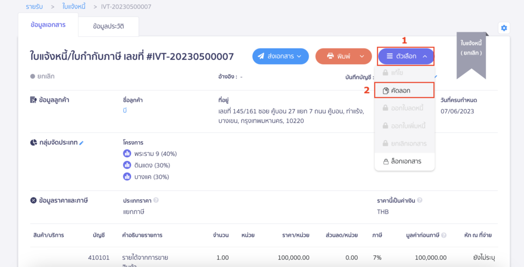
Task: Open customer link บี
Action: [125, 111]
